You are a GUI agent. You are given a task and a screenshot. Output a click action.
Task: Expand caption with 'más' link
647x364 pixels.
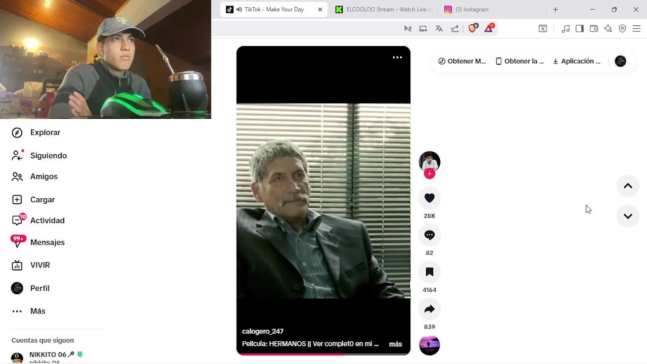point(395,344)
